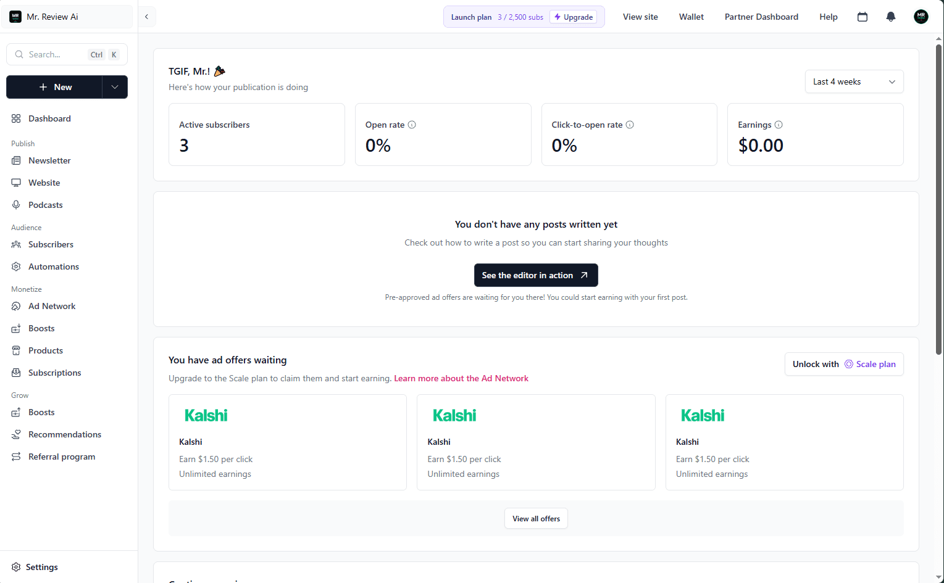
Task: Click the Launch plan label
Action: pos(471,17)
